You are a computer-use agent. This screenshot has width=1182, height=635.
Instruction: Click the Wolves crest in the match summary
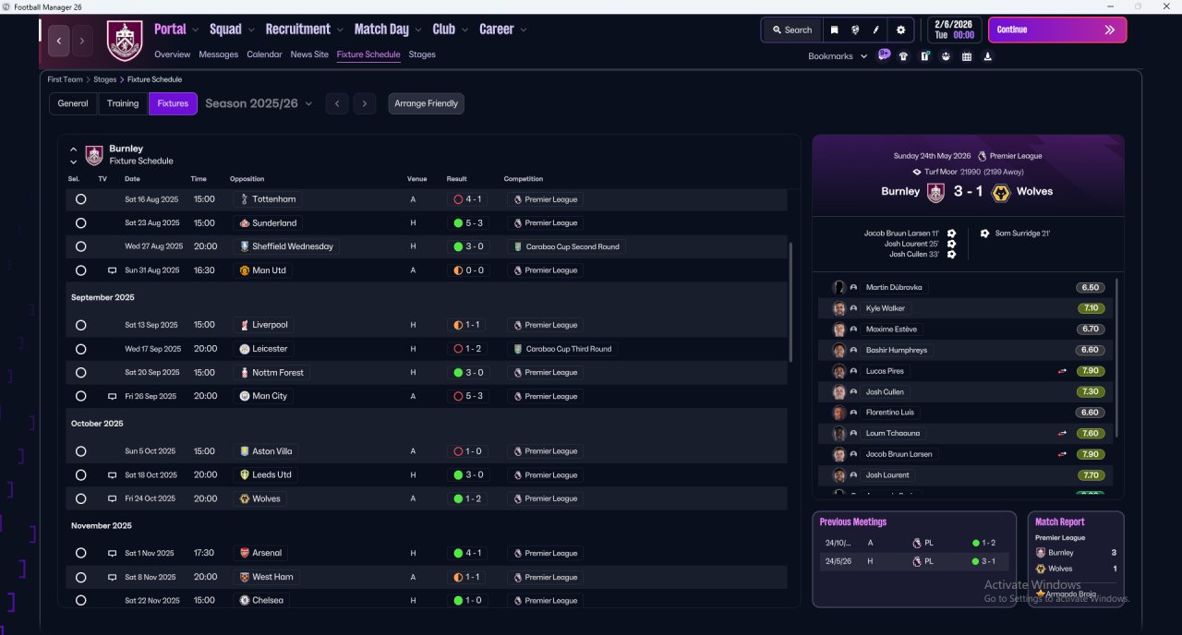(1000, 192)
